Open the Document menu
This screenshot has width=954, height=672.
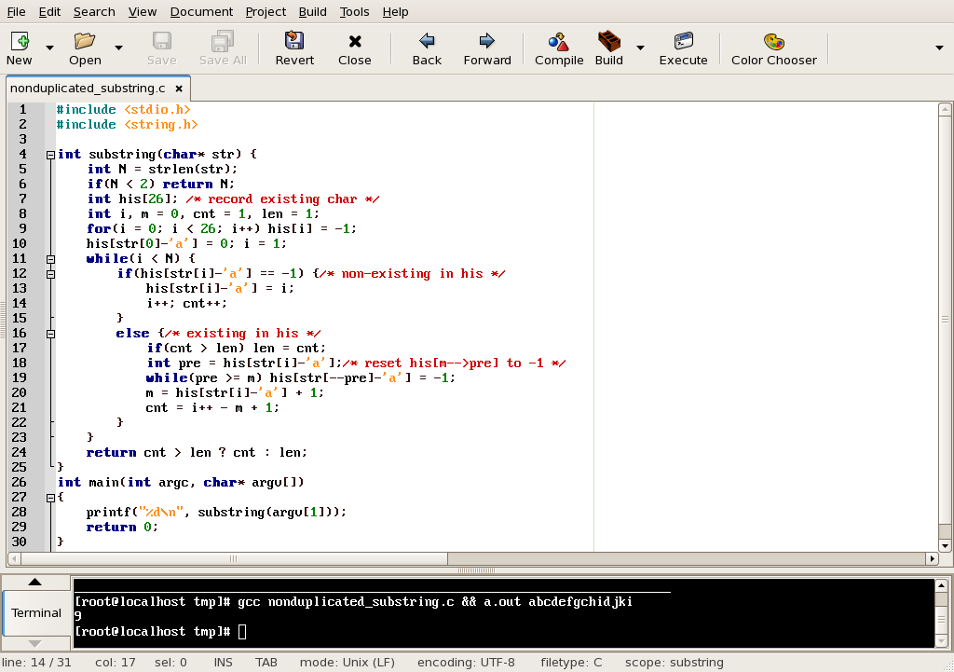coord(201,11)
